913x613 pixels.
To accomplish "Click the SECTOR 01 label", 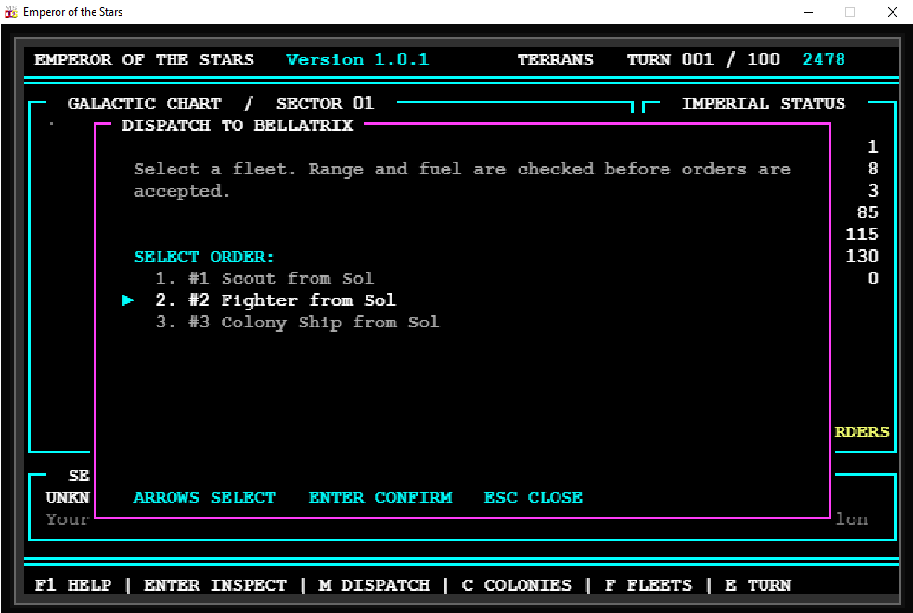I will (x=325, y=103).
